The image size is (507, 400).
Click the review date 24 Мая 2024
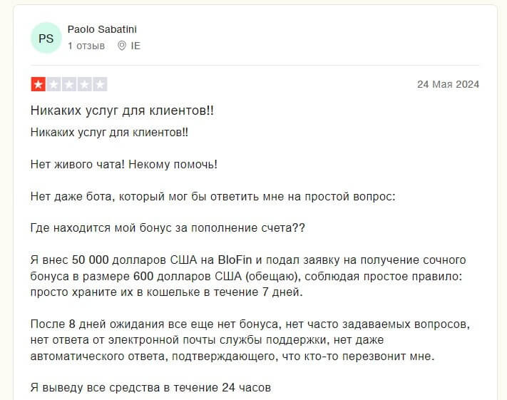(448, 84)
